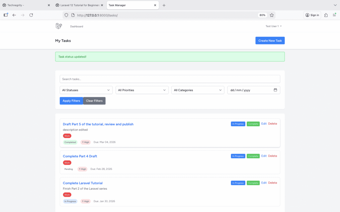Delete the Complete Laravel Tutorial task
340x212 pixels.
[272, 183]
